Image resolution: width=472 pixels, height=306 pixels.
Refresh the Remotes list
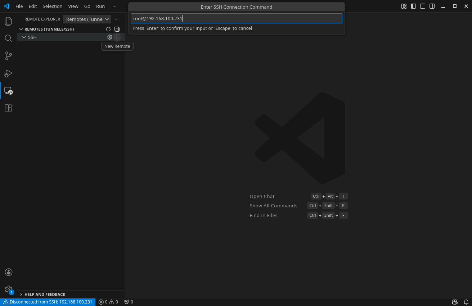(x=108, y=29)
